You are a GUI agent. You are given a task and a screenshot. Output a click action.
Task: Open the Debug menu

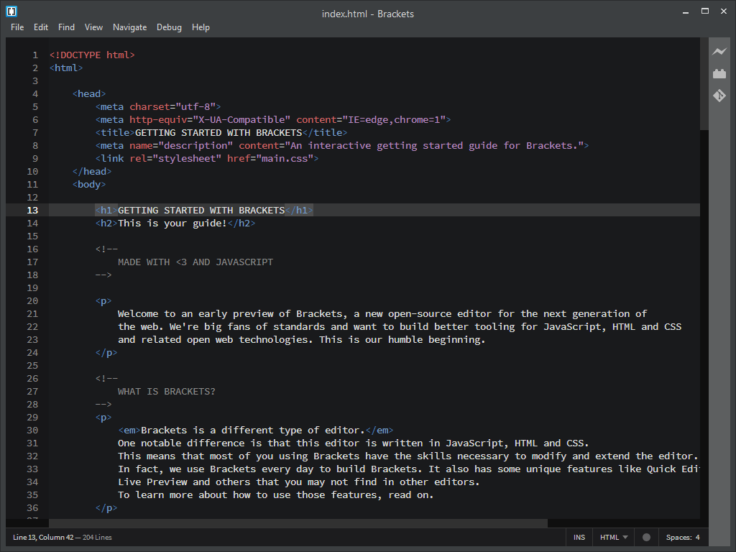coord(169,27)
